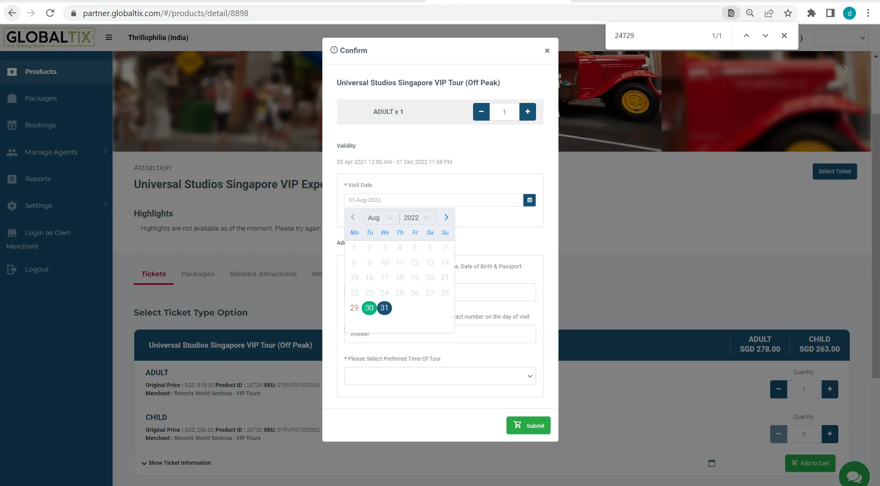Decrease ADULT quantity in Confirm dialog
The height and width of the screenshot is (486, 880).
[481, 112]
